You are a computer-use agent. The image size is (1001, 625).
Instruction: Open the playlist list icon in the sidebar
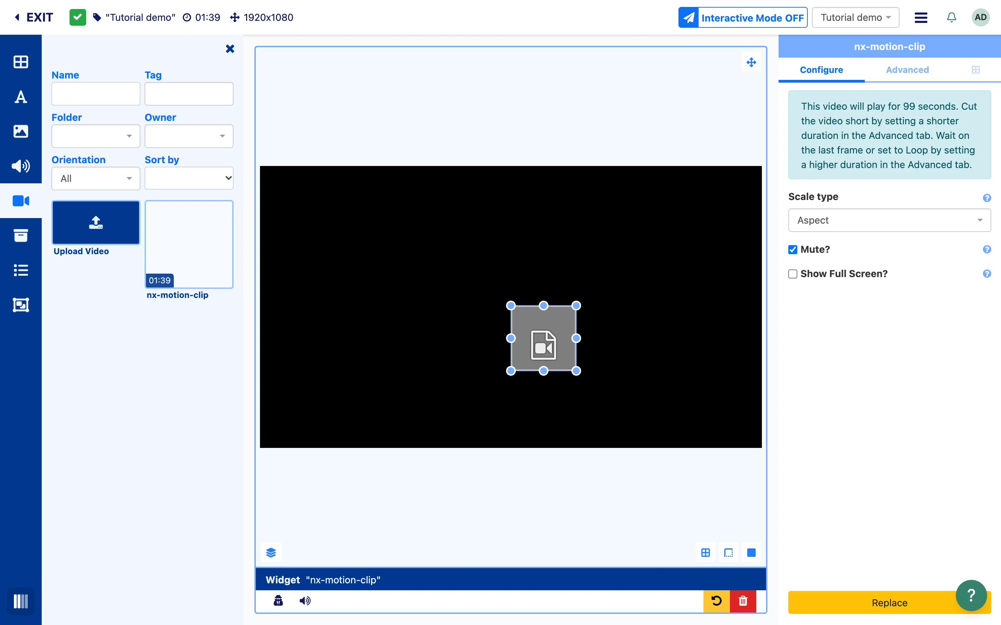21,270
